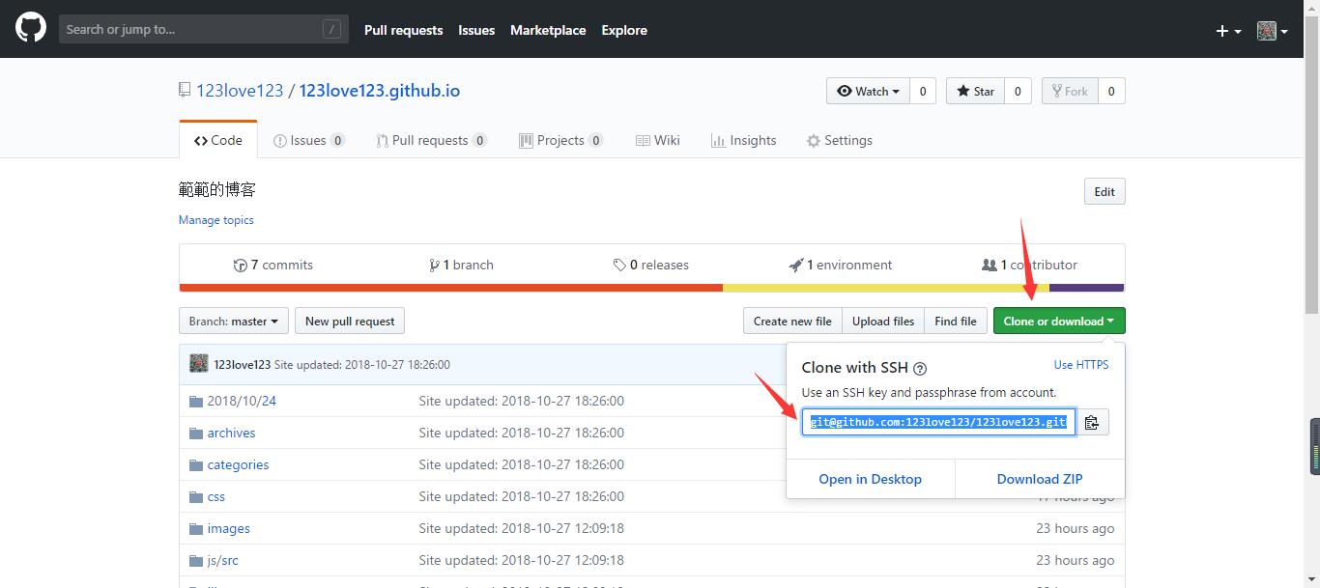Screen dimensions: 1320x588
Task: Switch to the repository Pull requests tab
Action: pyautogui.click(x=431, y=140)
